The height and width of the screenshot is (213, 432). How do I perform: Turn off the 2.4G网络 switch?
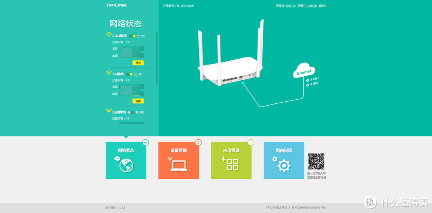pyautogui.click(x=132, y=36)
